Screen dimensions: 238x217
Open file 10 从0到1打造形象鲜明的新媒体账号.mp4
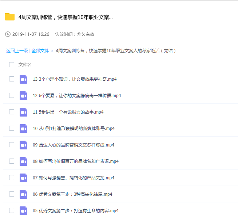[x=74, y=129]
